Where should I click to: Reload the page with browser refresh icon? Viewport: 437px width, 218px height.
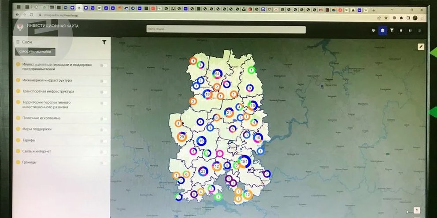click(x=31, y=15)
